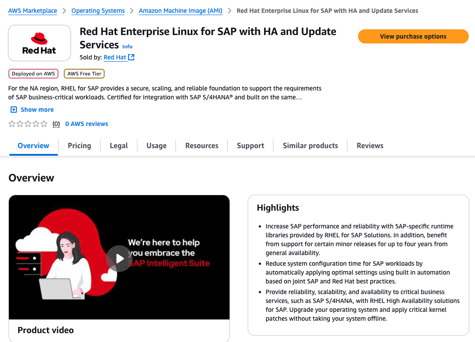Image resolution: width=475 pixels, height=342 pixels.
Task: Switch to the Reviews tab
Action: pos(370,145)
